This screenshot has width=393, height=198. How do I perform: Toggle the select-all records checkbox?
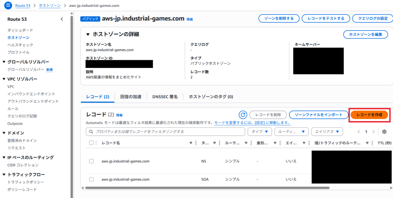tap(91, 143)
